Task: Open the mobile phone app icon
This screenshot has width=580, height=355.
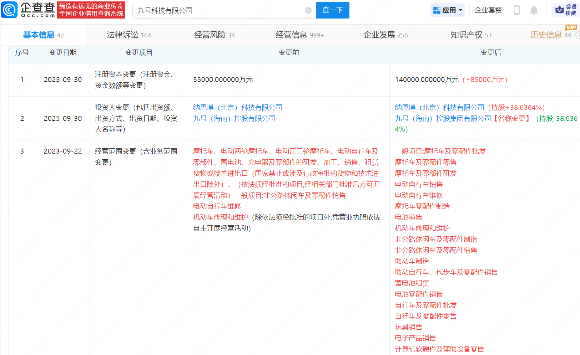Action: click(516, 10)
